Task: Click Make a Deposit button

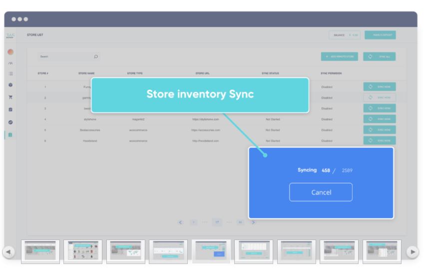Action: (380, 35)
